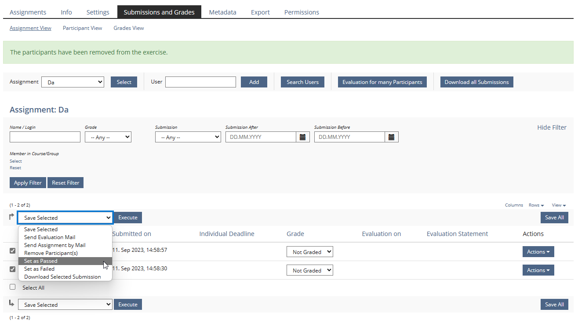Open first row Actions dropdown button
The height and width of the screenshot is (327, 578).
click(x=538, y=252)
